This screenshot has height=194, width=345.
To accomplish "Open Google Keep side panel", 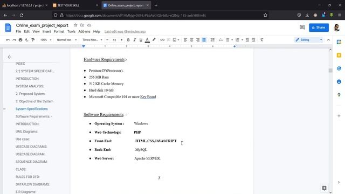I will pyautogui.click(x=339, y=55).
